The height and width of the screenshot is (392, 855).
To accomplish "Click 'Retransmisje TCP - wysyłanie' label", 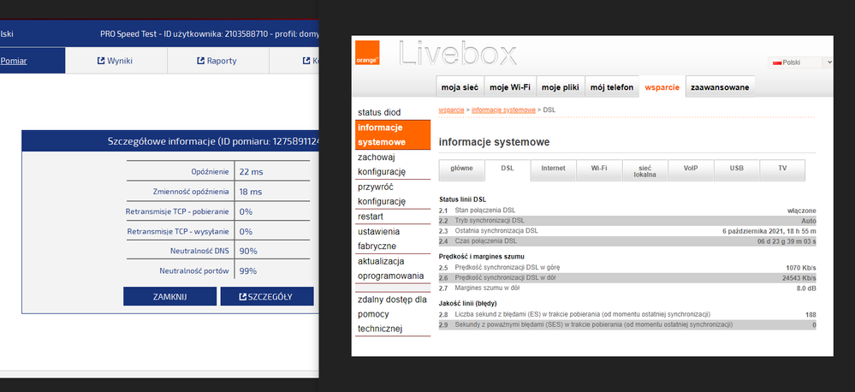I will point(178,232).
